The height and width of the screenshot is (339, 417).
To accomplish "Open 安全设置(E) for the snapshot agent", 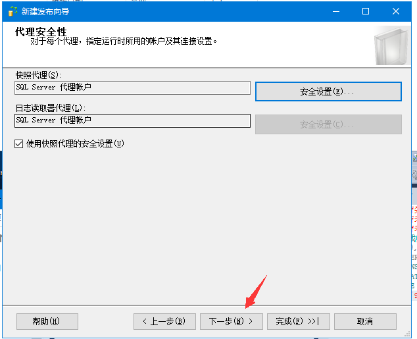I will click(x=328, y=91).
